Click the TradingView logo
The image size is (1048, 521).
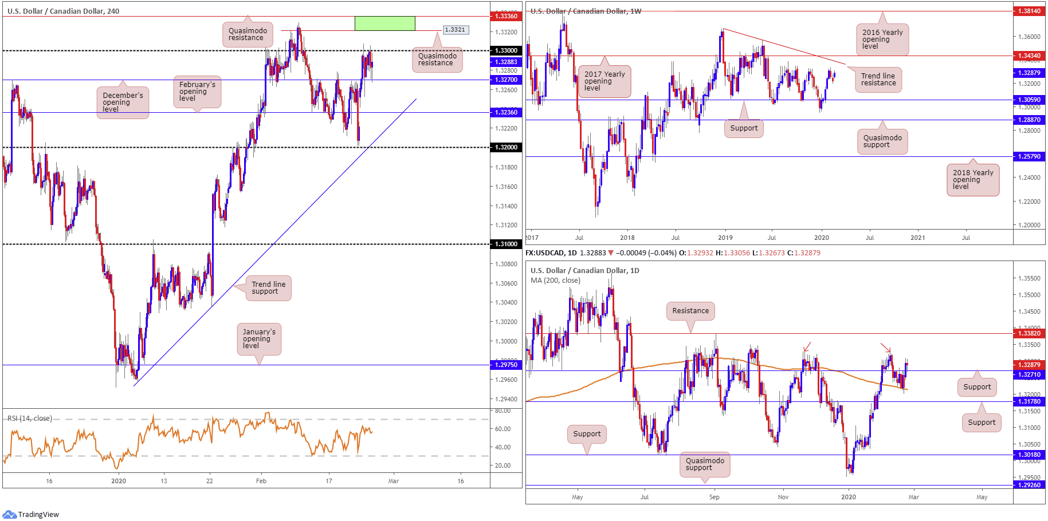[30, 514]
